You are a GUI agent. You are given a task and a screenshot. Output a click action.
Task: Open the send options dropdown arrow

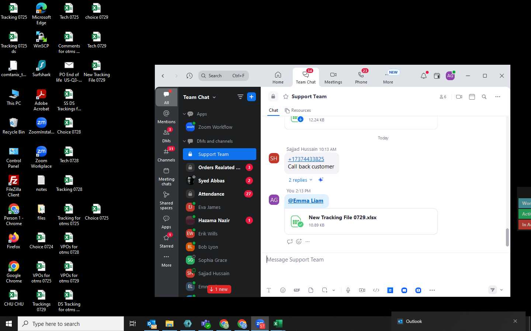502,290
